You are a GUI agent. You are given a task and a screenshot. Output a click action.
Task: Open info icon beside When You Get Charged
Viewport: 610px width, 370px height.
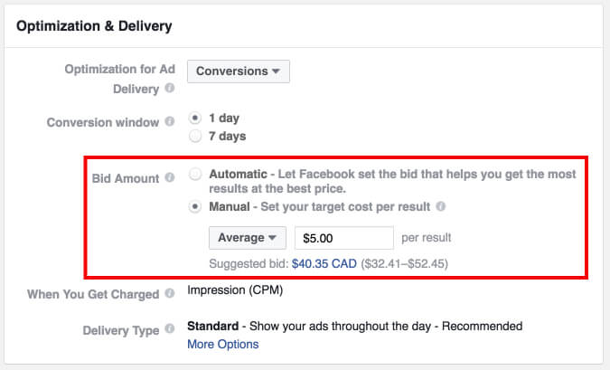coord(170,293)
